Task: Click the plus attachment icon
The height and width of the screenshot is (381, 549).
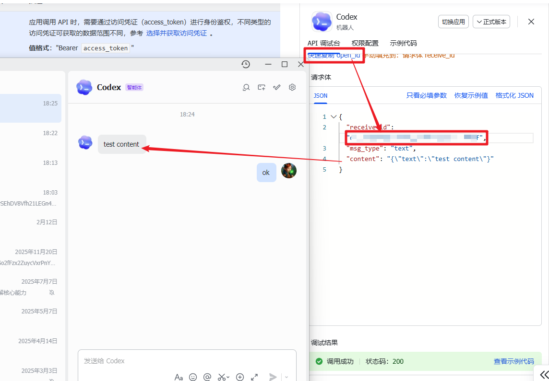Action: [240, 377]
